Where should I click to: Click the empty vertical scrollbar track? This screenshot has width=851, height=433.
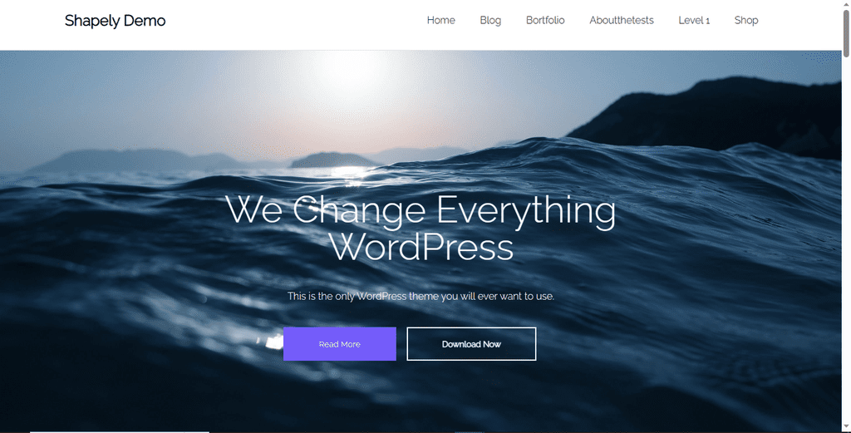click(x=846, y=240)
